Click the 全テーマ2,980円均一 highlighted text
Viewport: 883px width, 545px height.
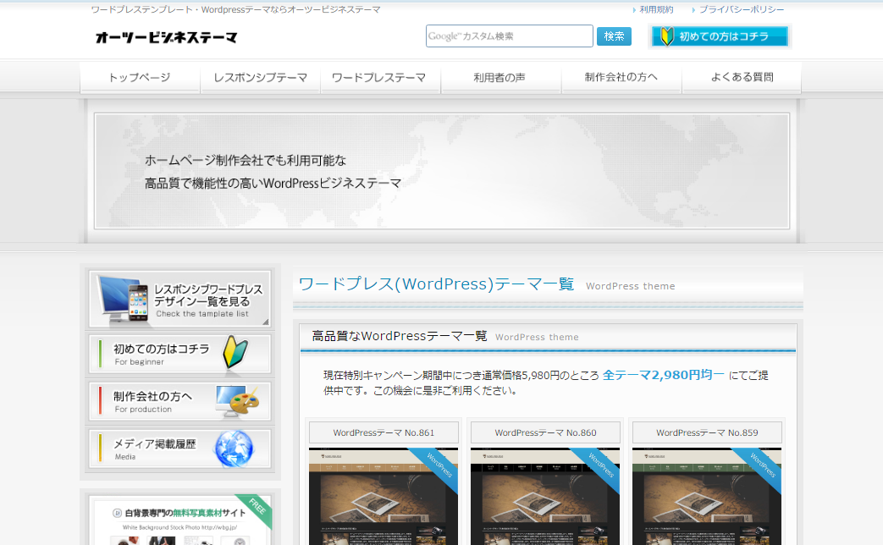[664, 375]
